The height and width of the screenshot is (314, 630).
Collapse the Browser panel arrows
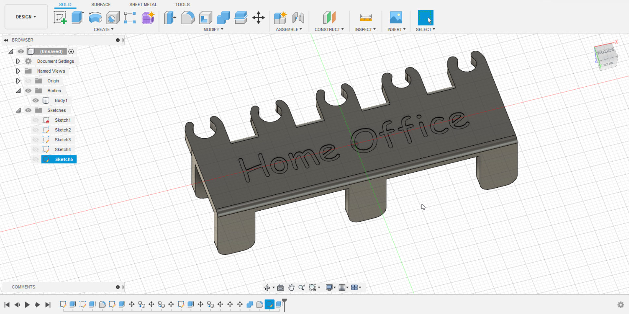(x=6, y=40)
